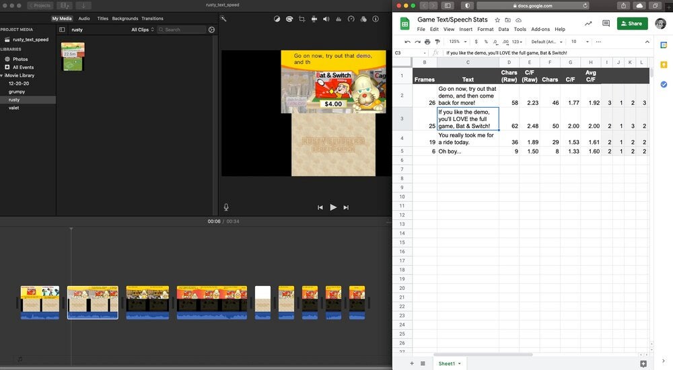Switch to the Titles tab in iMovie

point(102,18)
